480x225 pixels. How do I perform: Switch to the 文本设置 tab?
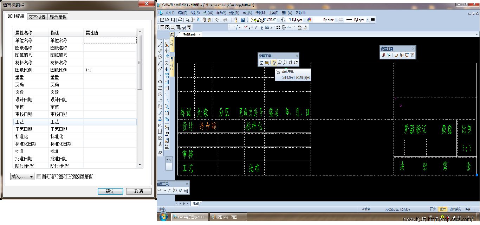coord(37,17)
